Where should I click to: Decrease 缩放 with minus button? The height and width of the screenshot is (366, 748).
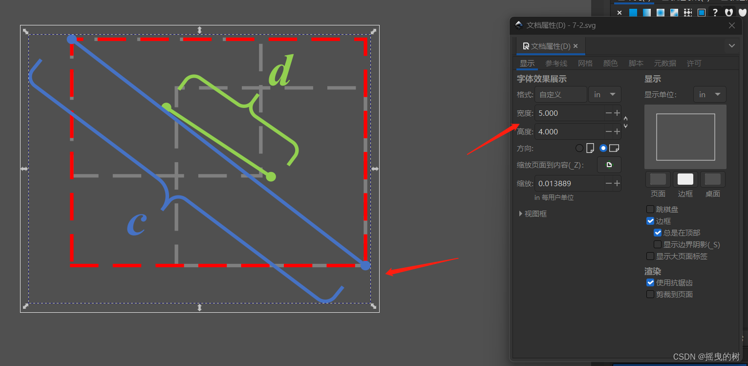(x=608, y=183)
